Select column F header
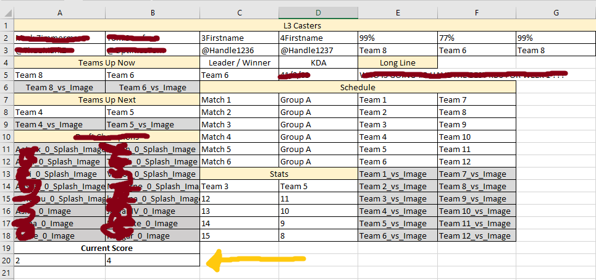The image size is (596, 280). point(477,13)
